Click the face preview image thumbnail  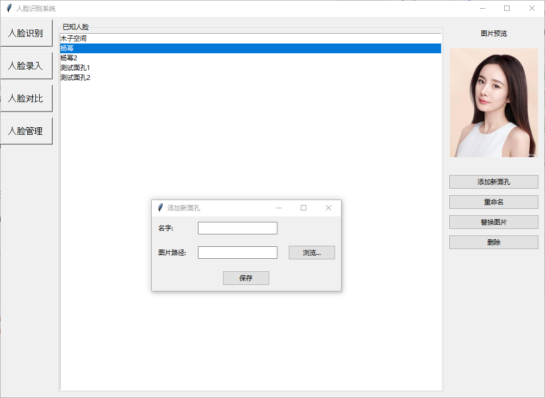click(x=493, y=103)
